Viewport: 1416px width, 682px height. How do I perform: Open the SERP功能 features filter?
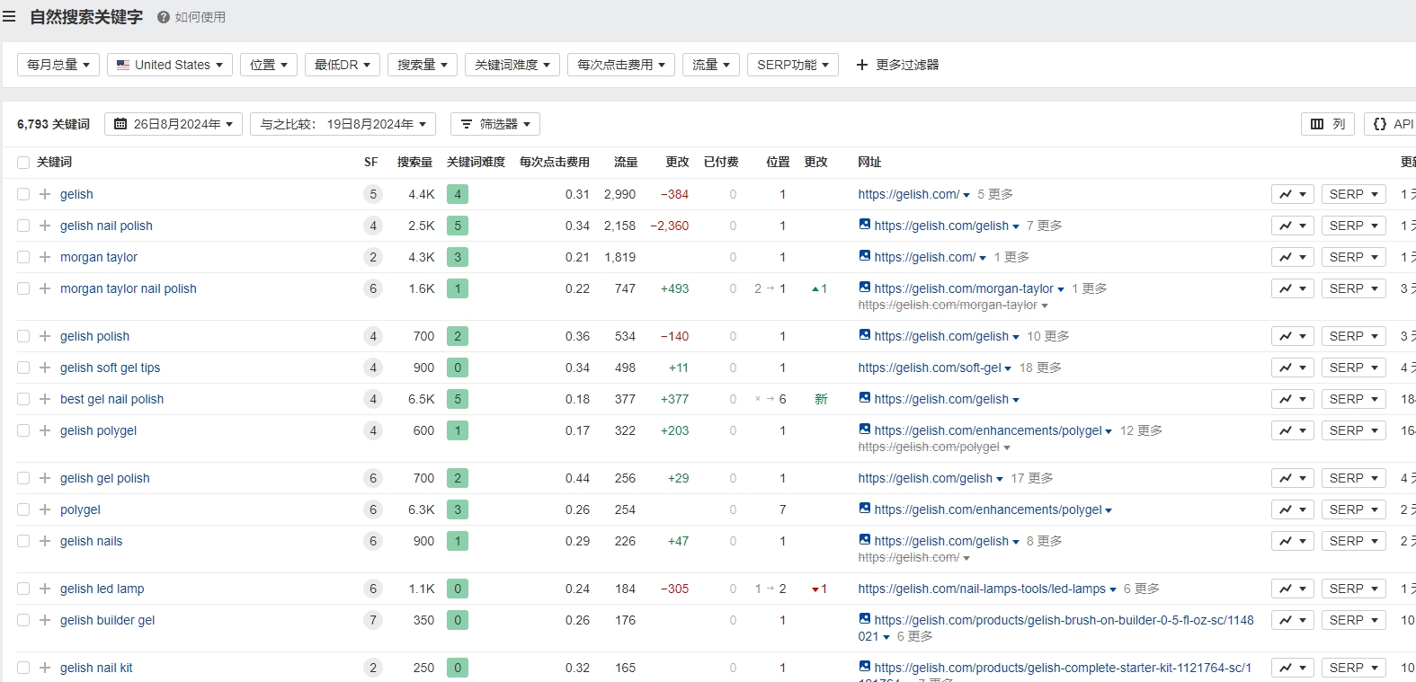[x=793, y=65]
